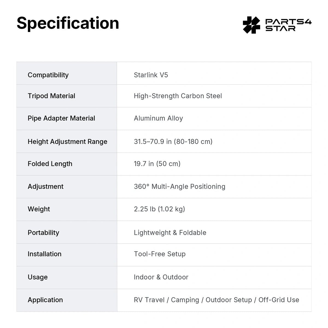Select the Pipe Adapter Material label
This screenshot has width=328, height=328.
(x=61, y=118)
